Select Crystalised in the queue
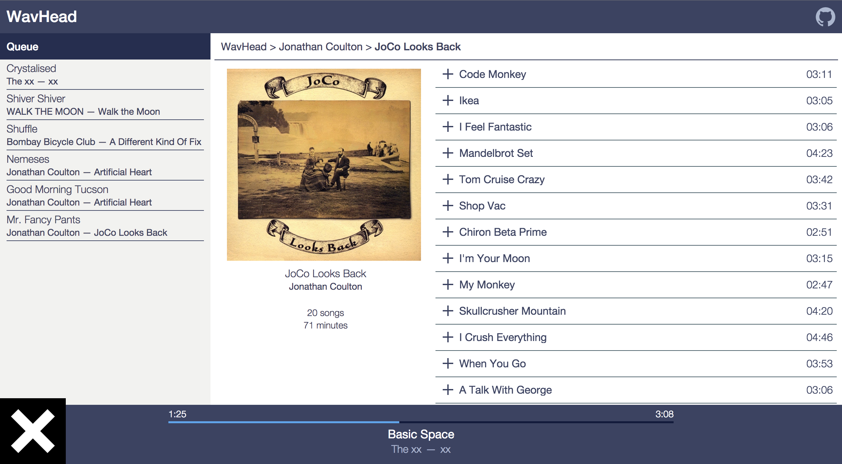Screen dimensions: 842x464 point(31,68)
